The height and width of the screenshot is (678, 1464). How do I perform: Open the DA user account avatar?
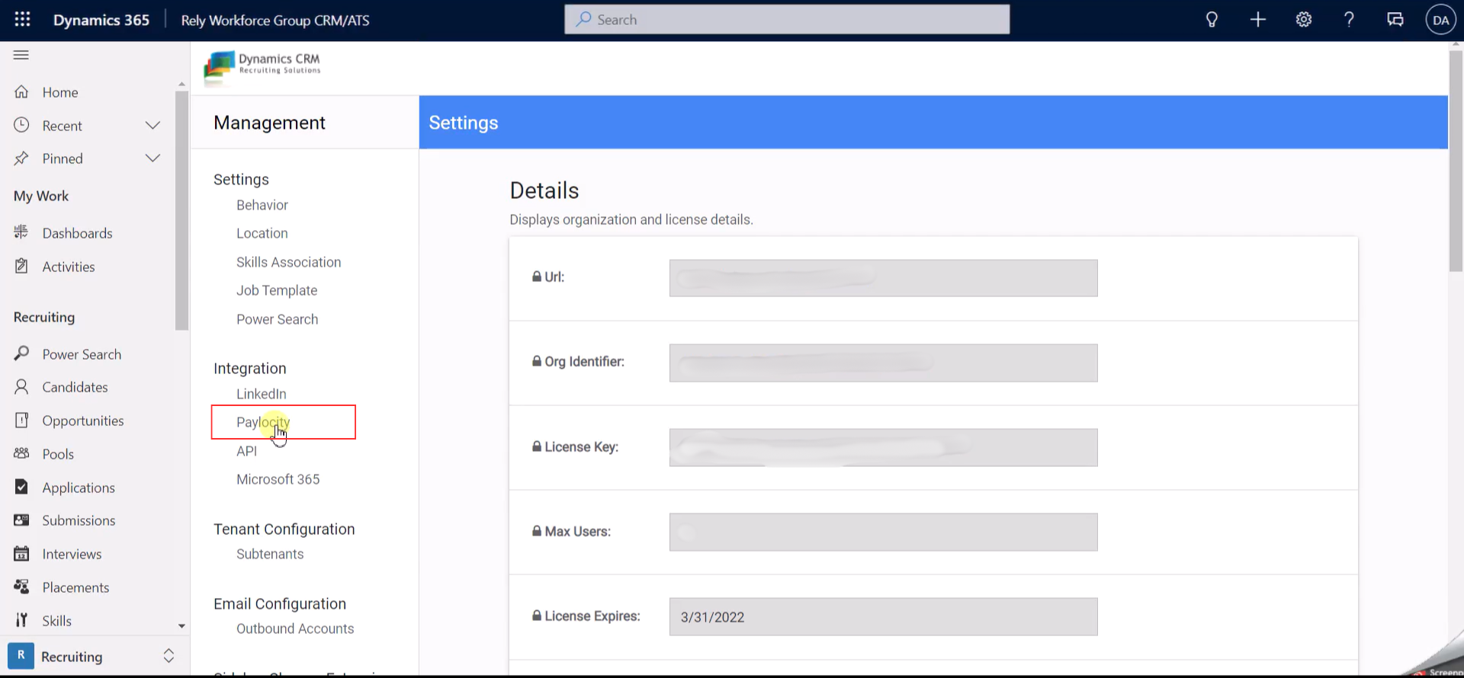[x=1440, y=20]
